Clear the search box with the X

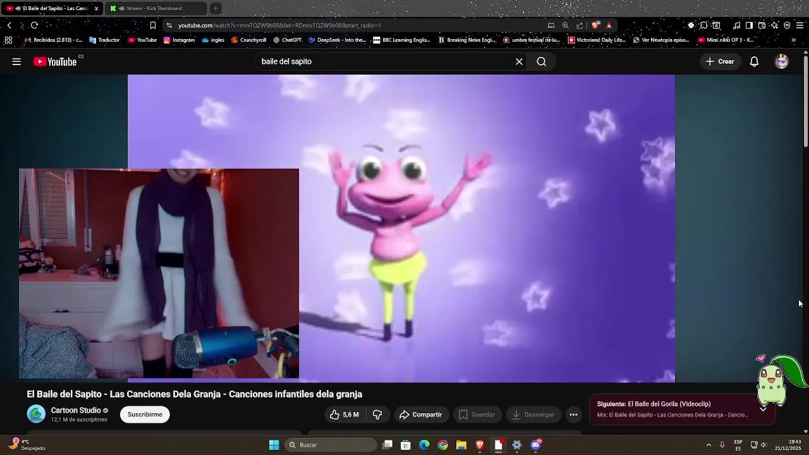[519, 61]
